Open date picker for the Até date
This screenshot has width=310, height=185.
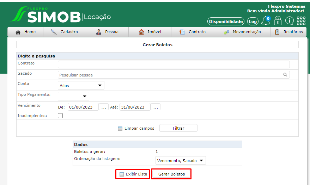156,107
